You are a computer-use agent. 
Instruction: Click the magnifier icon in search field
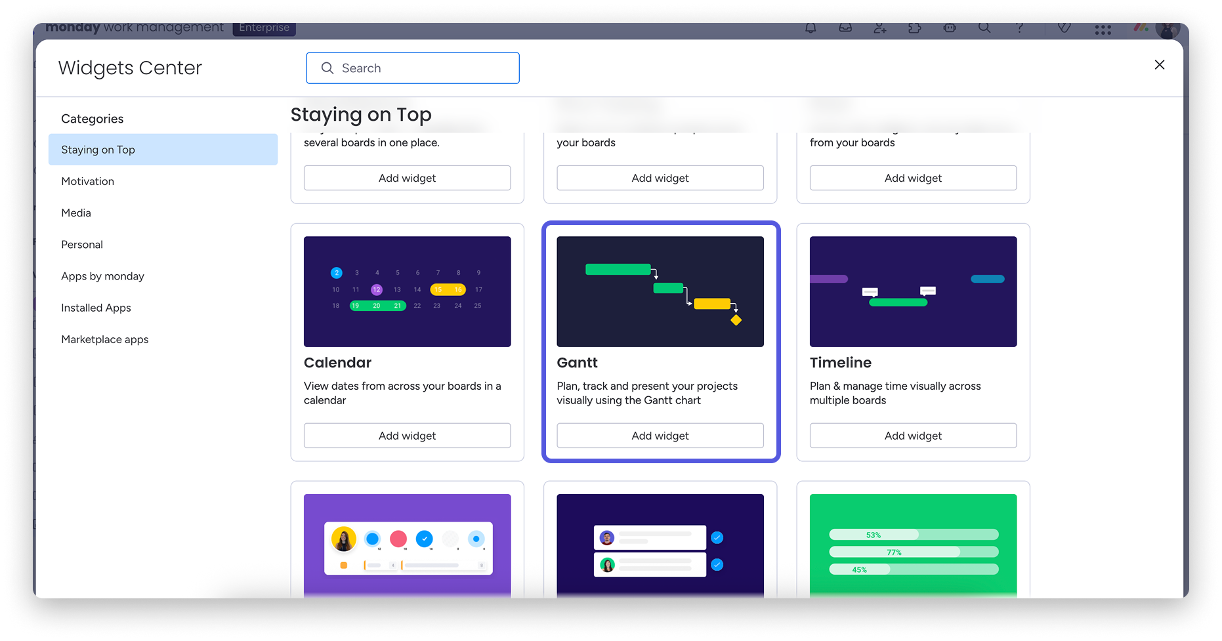pos(327,68)
